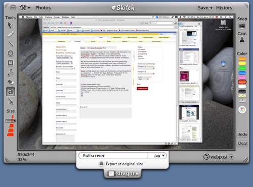Screen dimensions: 253x187
Task: Click the bottom-left resize corner grip
Action: coord(7,159)
